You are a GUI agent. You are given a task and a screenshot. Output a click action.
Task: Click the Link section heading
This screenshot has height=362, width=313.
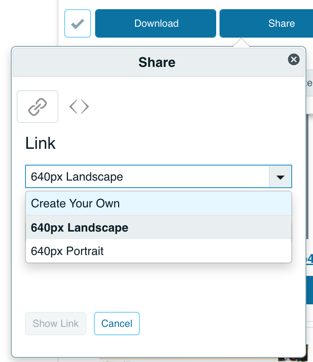click(x=40, y=143)
